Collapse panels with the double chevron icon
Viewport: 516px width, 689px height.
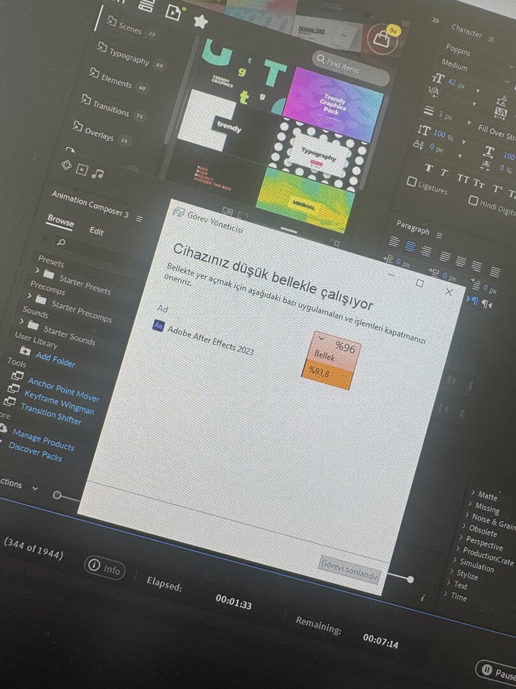[x=435, y=20]
